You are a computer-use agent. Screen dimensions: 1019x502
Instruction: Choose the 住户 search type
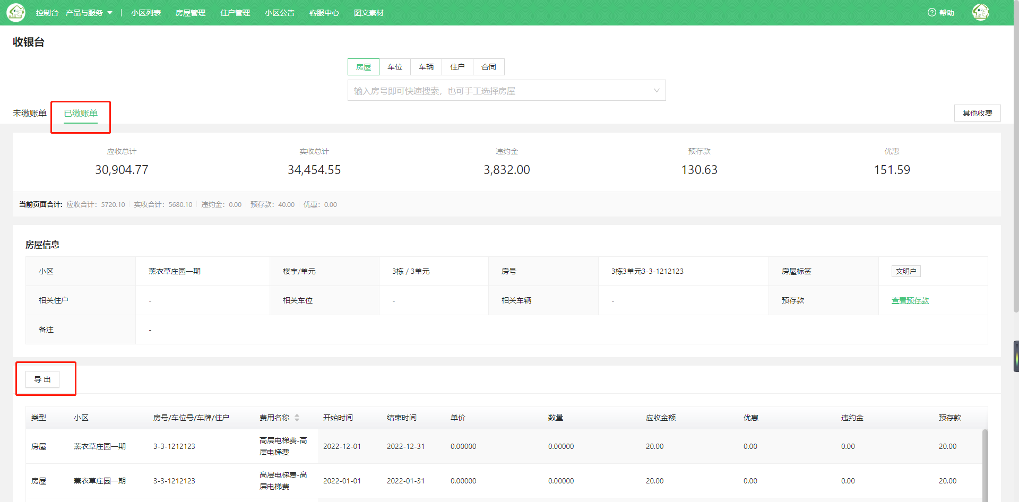coord(457,67)
